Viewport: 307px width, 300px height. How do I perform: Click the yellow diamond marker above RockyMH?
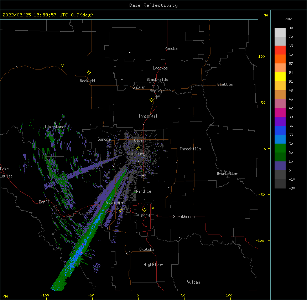[89, 72]
